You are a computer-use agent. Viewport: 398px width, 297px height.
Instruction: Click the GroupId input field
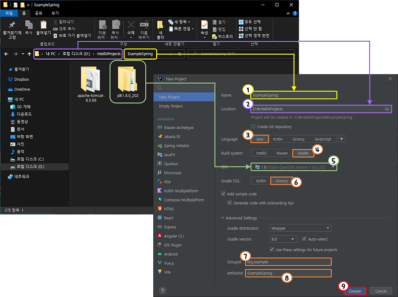[288, 262]
